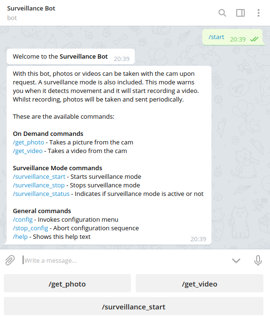Collapse the bot keyboard with the chevron

click(236, 261)
